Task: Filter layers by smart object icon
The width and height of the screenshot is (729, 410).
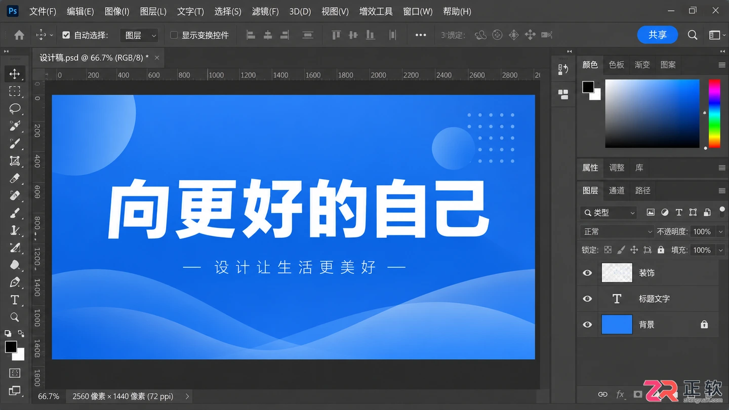Action: [707, 213]
